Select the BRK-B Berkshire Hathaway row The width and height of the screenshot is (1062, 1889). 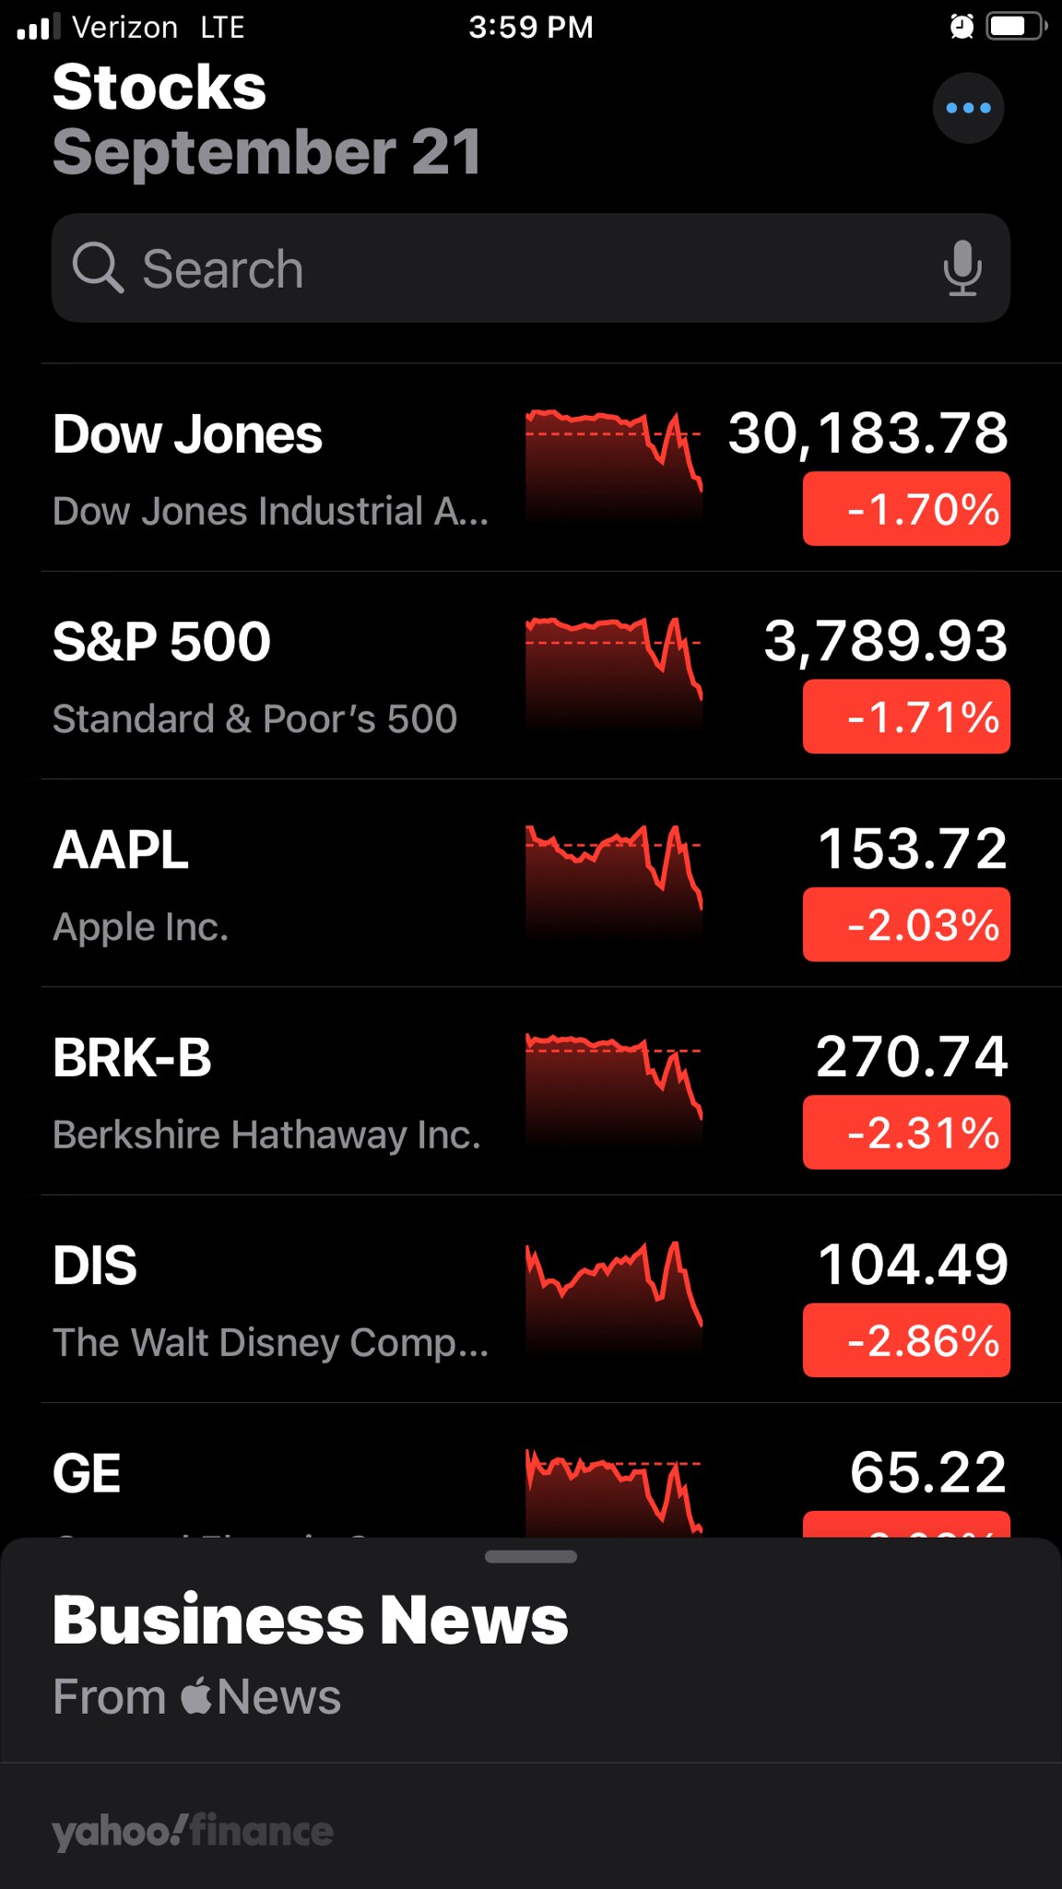[277, 1092]
